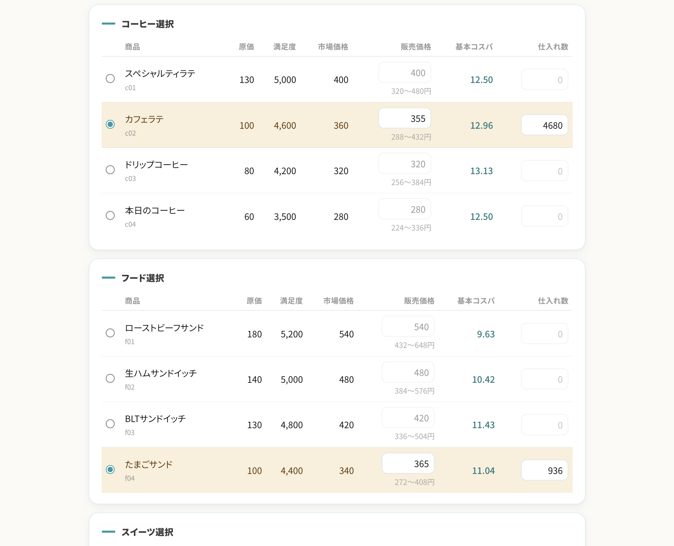Edit カフェラテ purchase quantity 4680
Viewport: 674px width, 546px height.
click(x=545, y=125)
